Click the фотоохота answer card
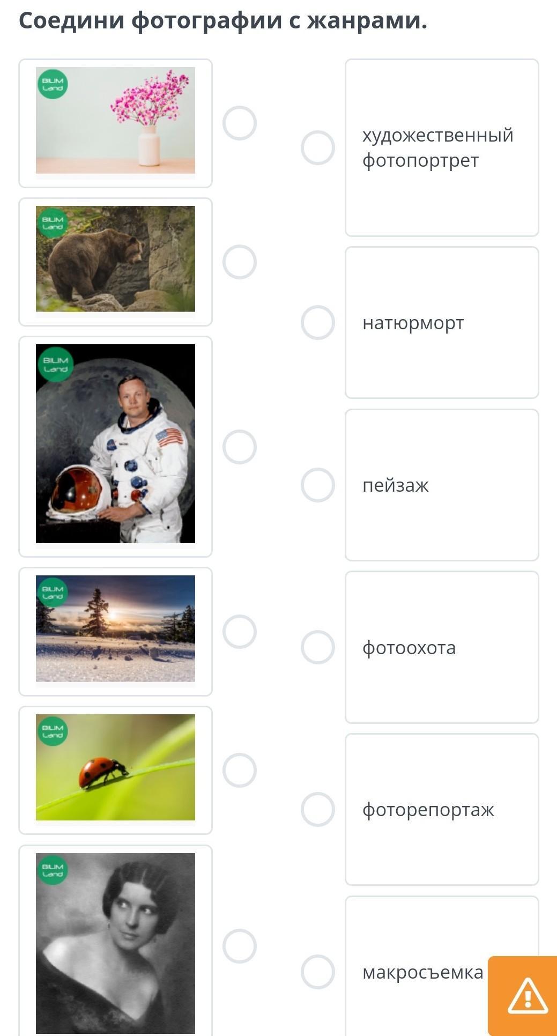The width and height of the screenshot is (557, 1036). (x=442, y=647)
